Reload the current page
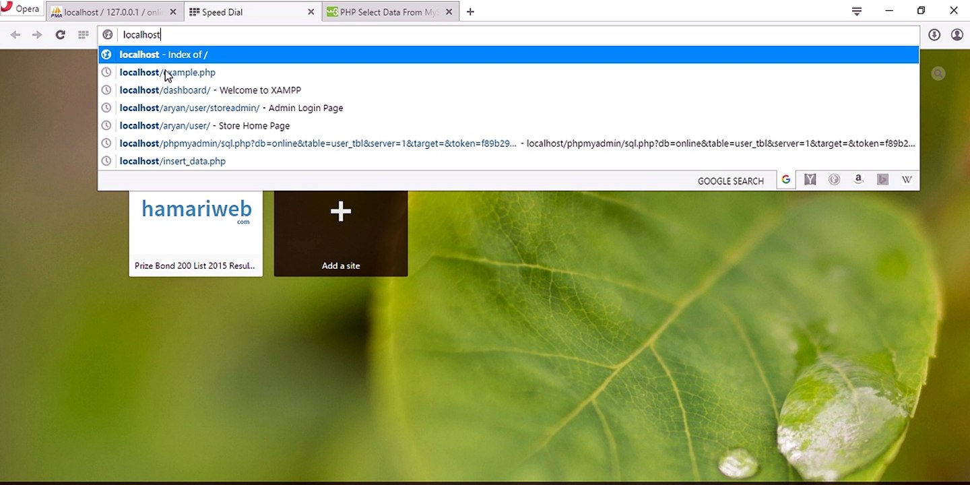970x485 pixels. (x=60, y=35)
